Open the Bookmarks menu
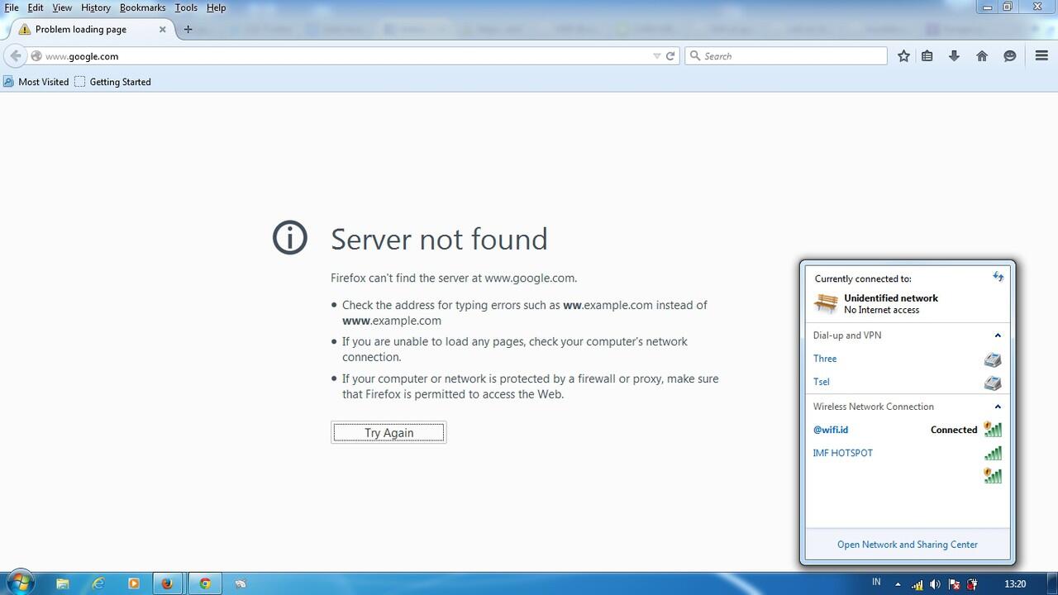The width and height of the screenshot is (1058, 595). pos(143,7)
